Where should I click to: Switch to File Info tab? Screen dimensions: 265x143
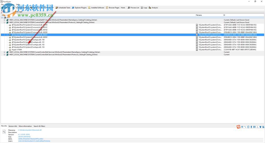point(4,126)
